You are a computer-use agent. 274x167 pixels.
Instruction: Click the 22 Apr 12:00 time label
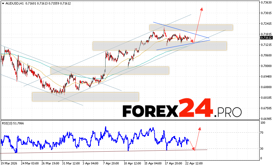pyautogui.click(x=194, y=163)
